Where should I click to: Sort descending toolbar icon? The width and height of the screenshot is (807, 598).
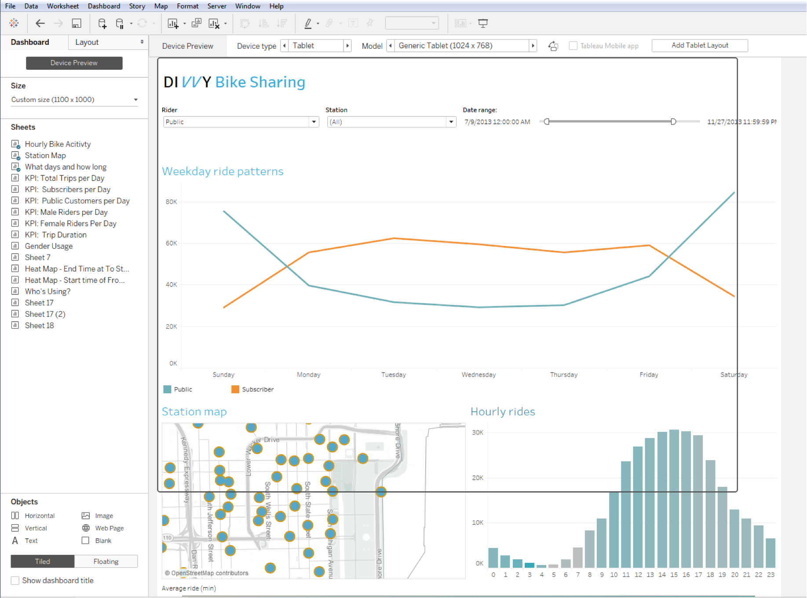pyautogui.click(x=282, y=23)
